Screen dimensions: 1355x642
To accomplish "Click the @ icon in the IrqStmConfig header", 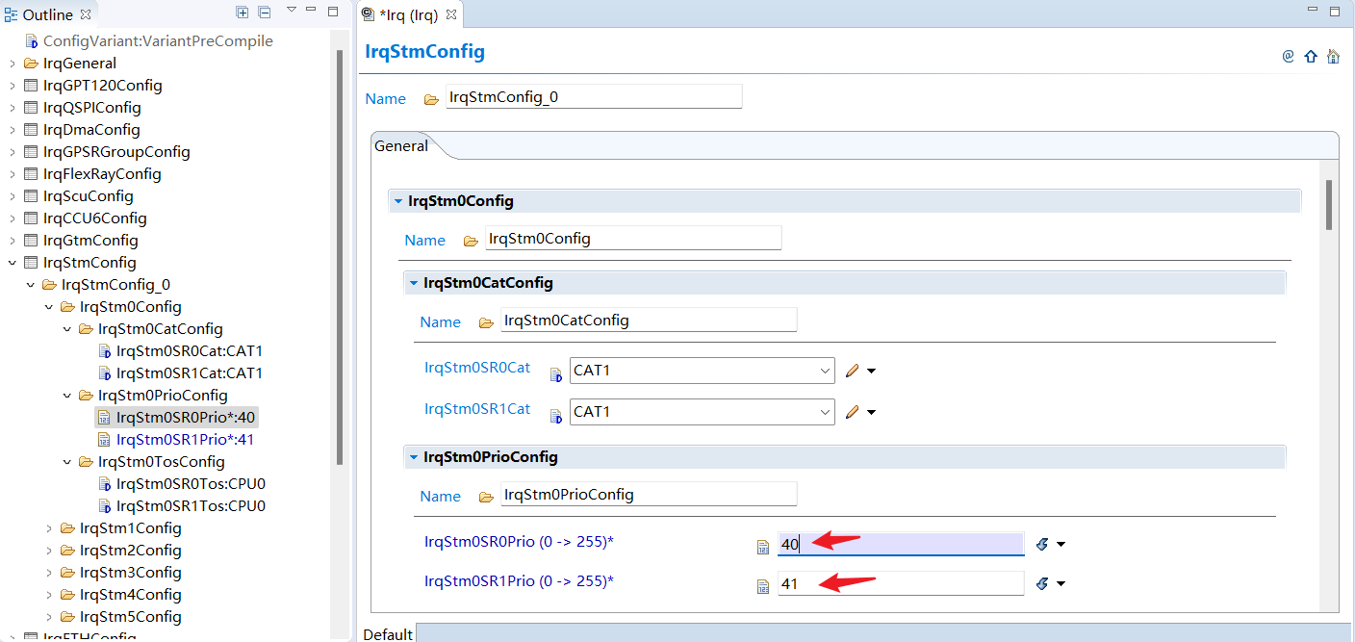I will tap(1288, 56).
